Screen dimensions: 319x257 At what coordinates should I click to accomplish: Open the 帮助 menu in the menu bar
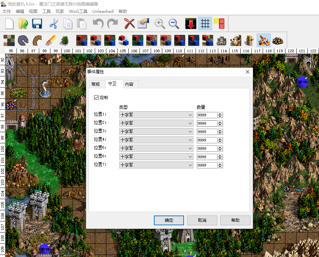[123, 12]
